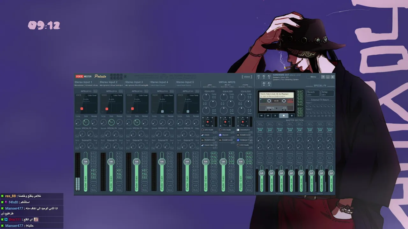Toggle the cassette B2 output button

click(300, 112)
